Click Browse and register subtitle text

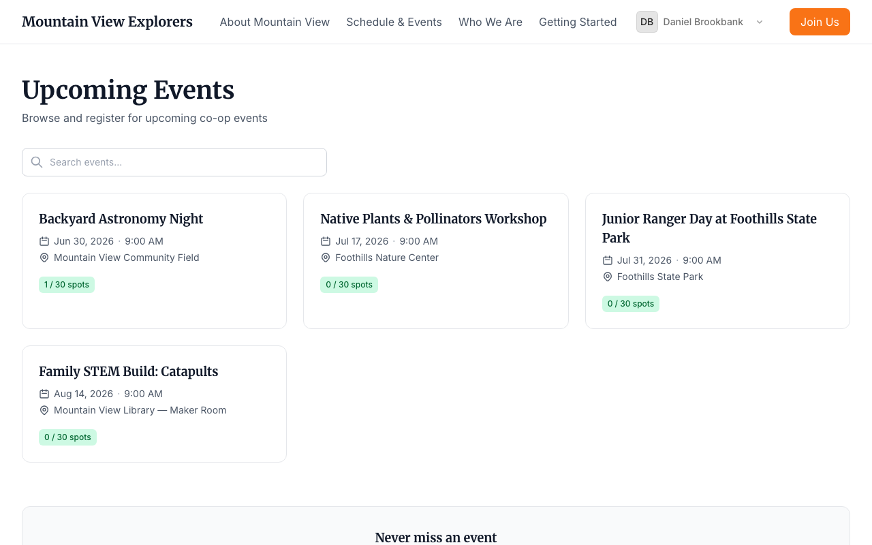[144, 118]
